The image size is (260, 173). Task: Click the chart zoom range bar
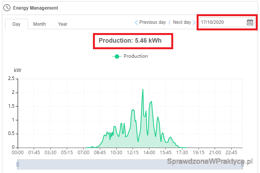coord(130,165)
